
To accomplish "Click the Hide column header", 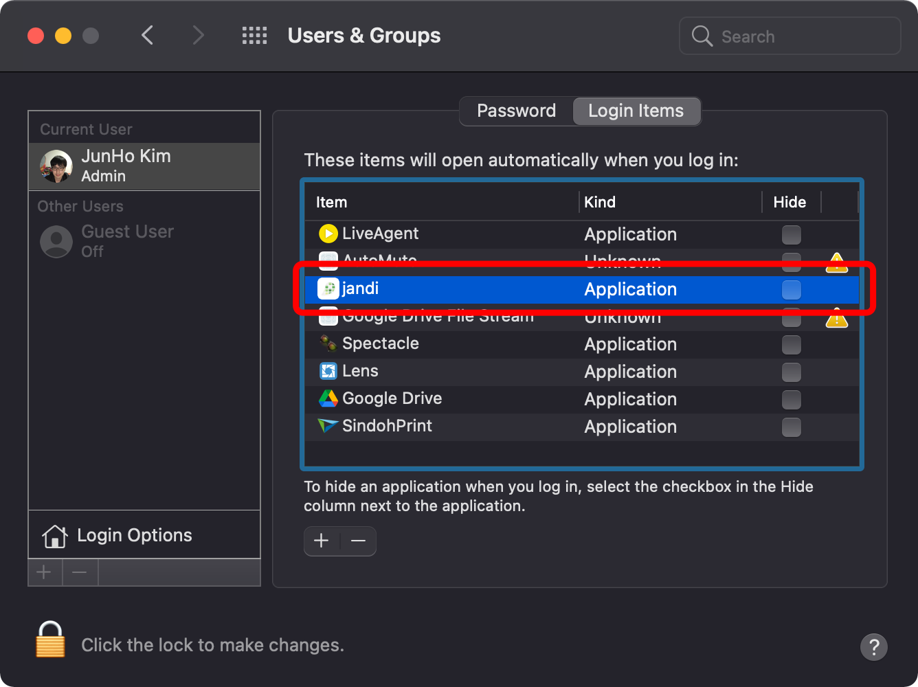I will click(790, 202).
